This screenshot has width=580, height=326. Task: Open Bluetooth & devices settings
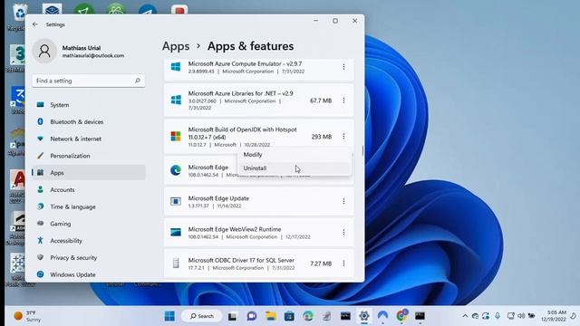(89, 122)
